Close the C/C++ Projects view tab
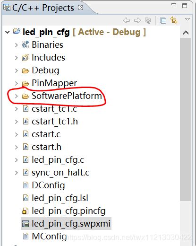Image resolution: width=196 pixels, height=246 pixels. pyautogui.click(x=80, y=8)
